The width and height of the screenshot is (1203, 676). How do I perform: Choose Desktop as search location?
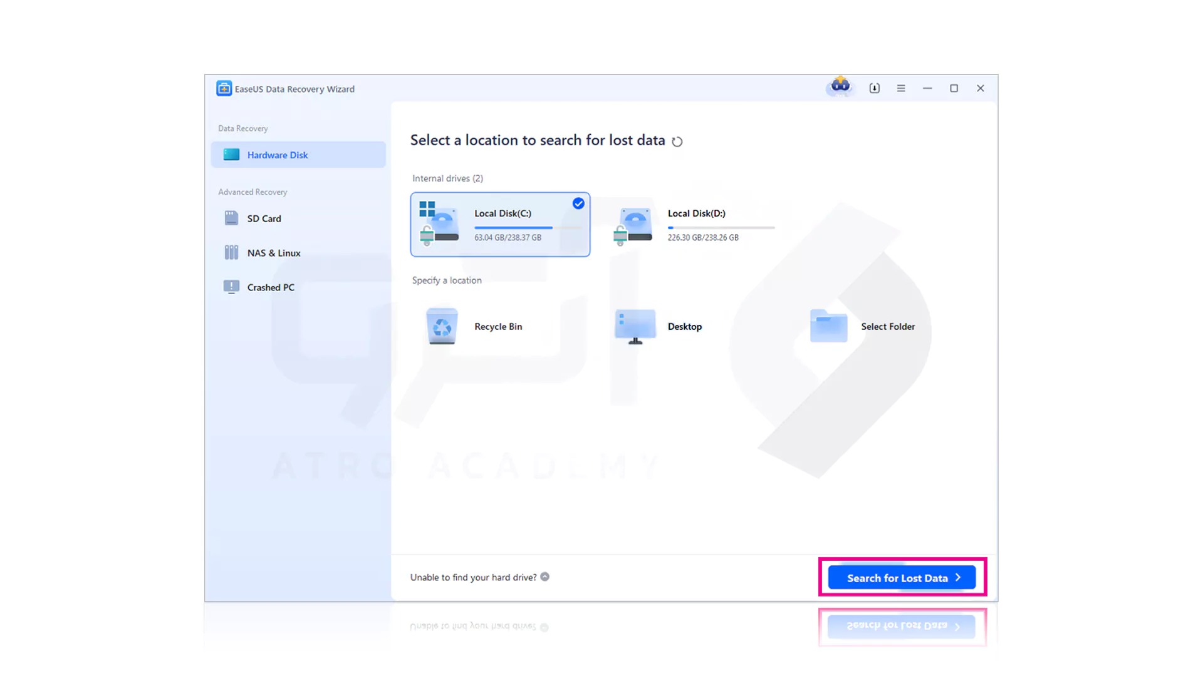(685, 327)
